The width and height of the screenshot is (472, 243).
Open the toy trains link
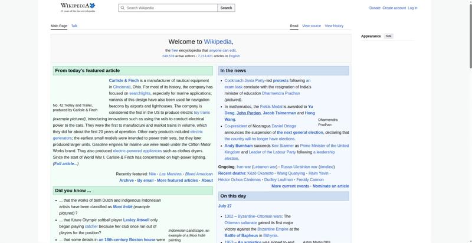pyautogui.click(x=202, y=113)
